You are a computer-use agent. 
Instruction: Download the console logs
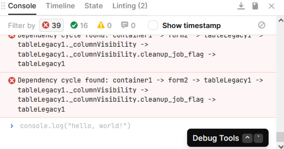241,6
